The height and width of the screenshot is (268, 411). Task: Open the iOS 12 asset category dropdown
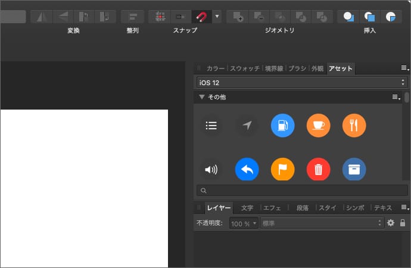(301, 82)
